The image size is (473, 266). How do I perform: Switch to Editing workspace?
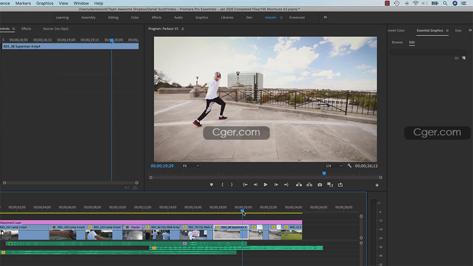click(x=113, y=18)
